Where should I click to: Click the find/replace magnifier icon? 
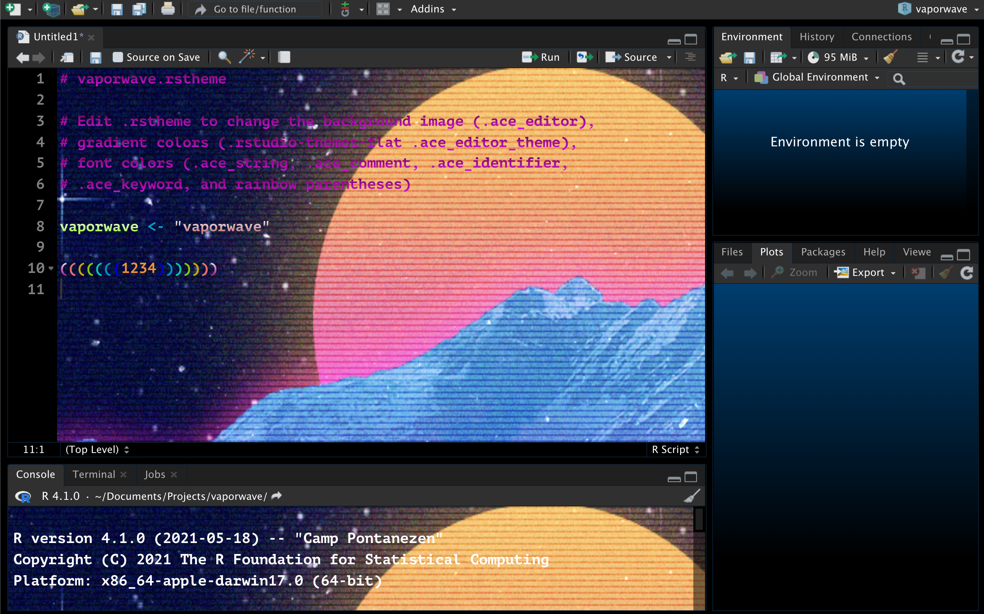224,57
